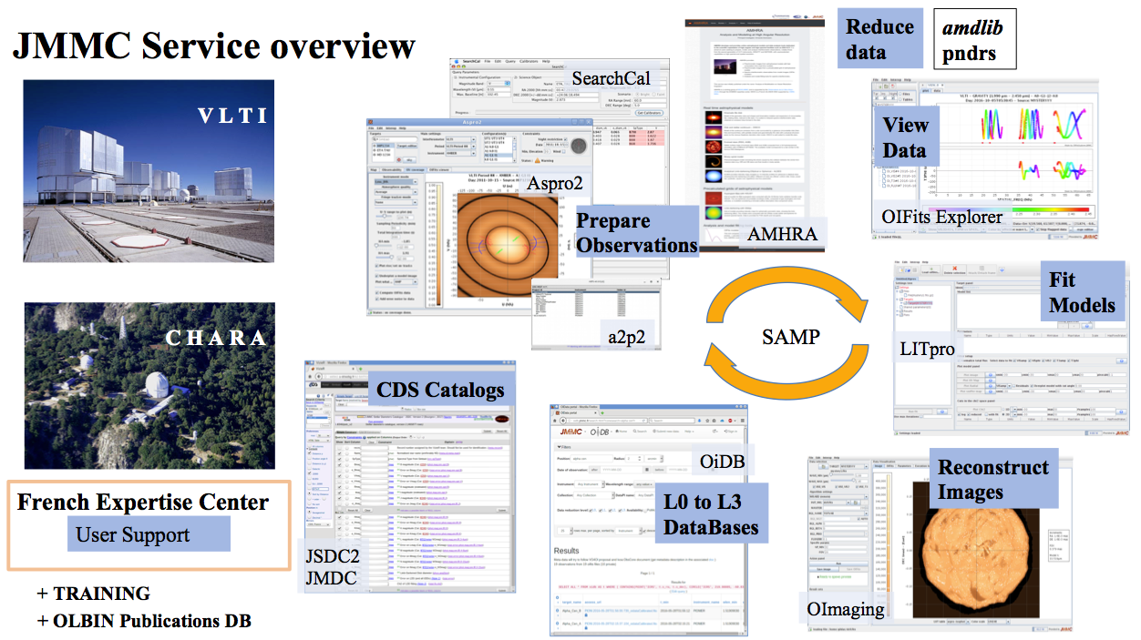1141x640 pixels.
Task: Click the Aspro2 UV coverage plot image
Action: coord(507,247)
